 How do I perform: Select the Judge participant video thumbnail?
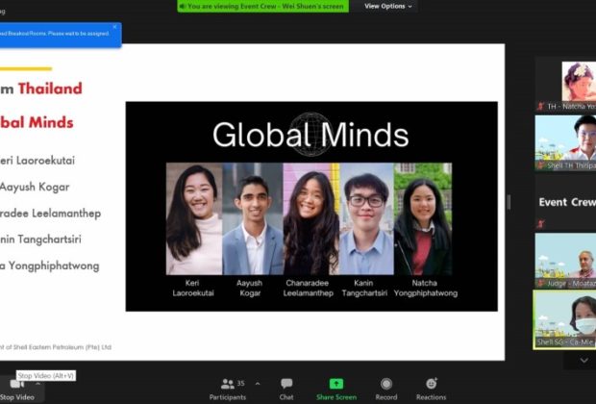(565, 261)
